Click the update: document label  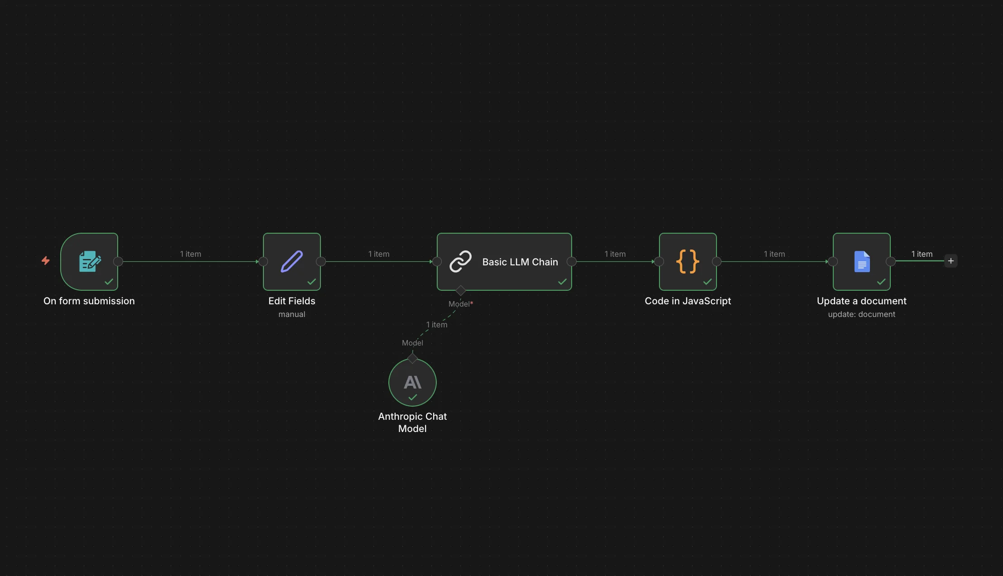click(x=861, y=314)
